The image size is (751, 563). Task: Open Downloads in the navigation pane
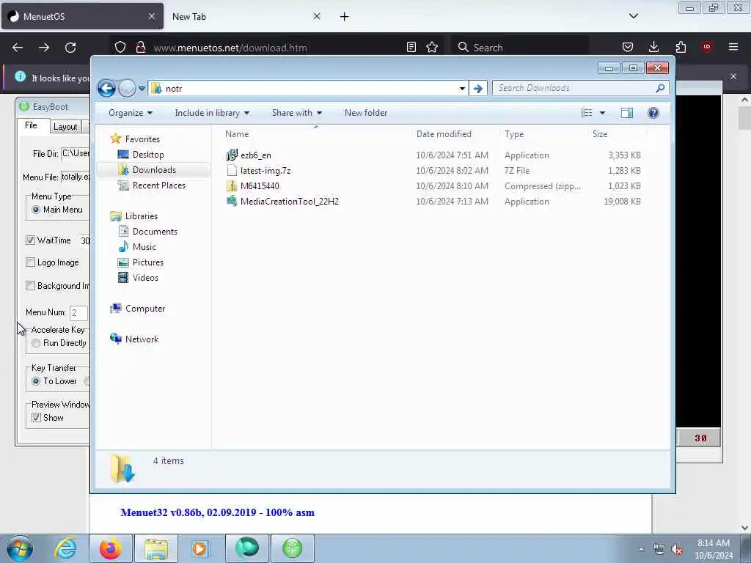click(x=154, y=170)
